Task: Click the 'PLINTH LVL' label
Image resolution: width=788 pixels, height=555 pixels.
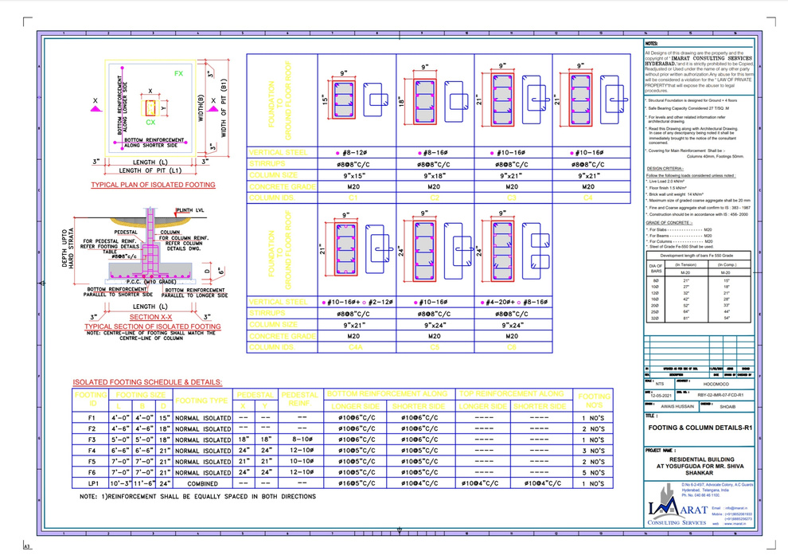Action: [x=190, y=210]
